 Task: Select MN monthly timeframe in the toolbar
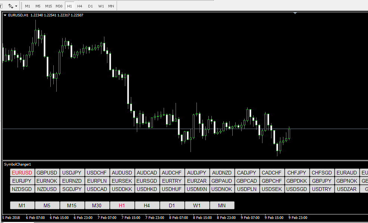[x=111, y=6]
